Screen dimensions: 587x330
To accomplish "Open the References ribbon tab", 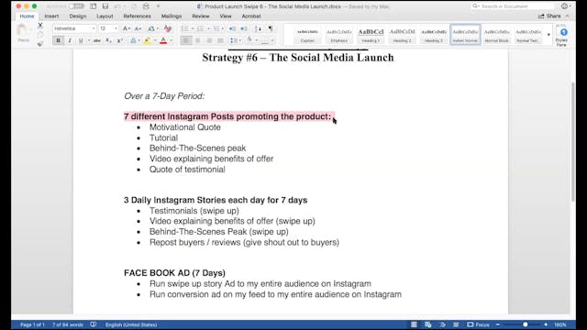I will coord(137,16).
